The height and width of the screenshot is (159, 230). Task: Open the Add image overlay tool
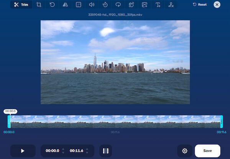(x=145, y=5)
